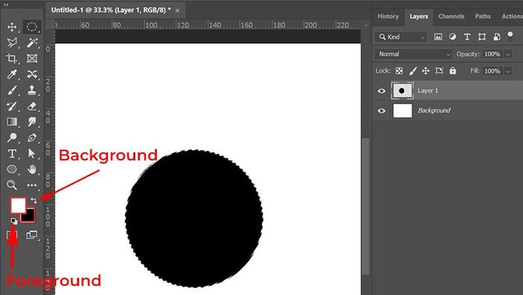Open the History panel tab

pyautogui.click(x=388, y=16)
